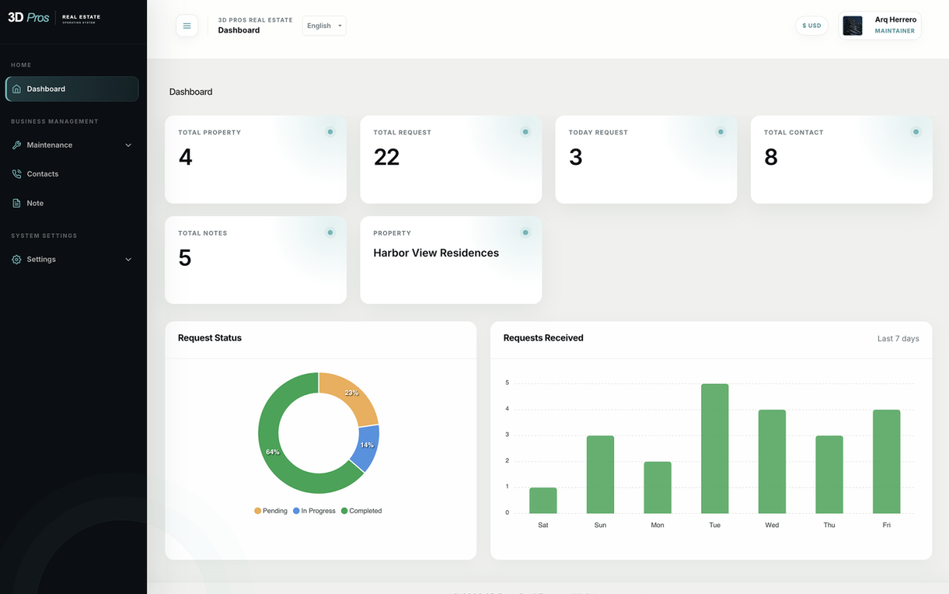
Task: Toggle the sidebar with the hamburger button
Action: tap(187, 26)
